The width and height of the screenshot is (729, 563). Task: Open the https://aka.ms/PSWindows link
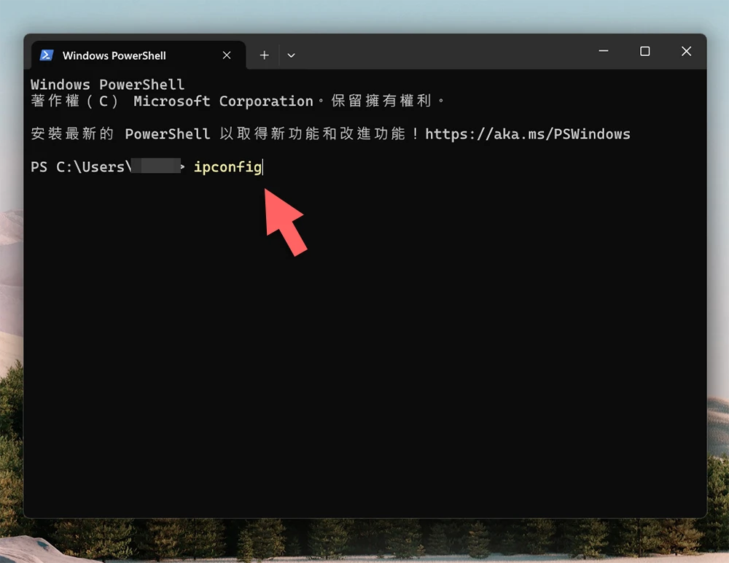pos(528,134)
